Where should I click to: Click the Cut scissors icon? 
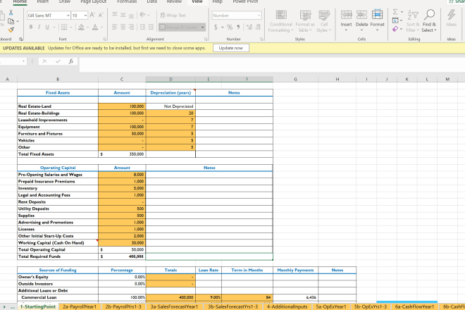11,13
